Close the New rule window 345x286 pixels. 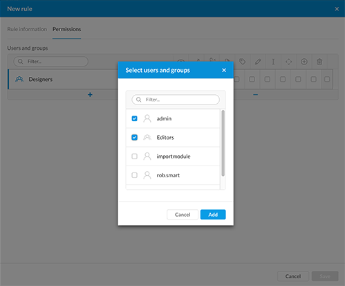(x=337, y=9)
